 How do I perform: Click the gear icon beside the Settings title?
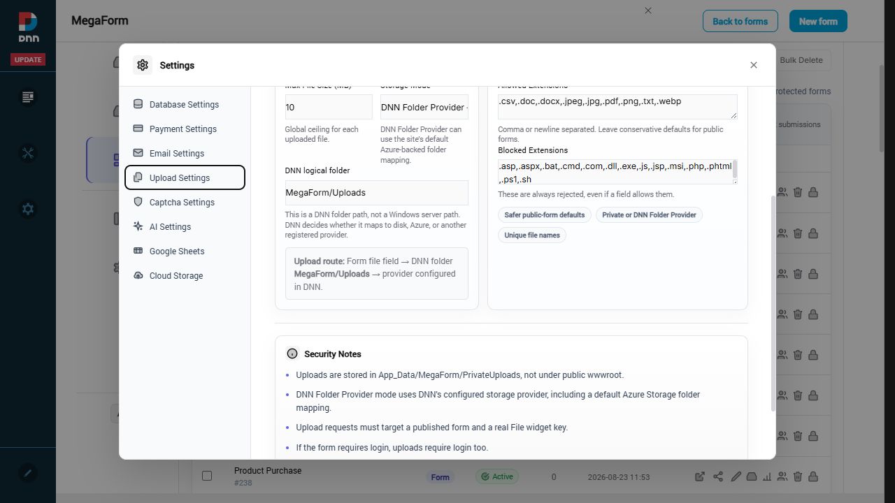143,65
